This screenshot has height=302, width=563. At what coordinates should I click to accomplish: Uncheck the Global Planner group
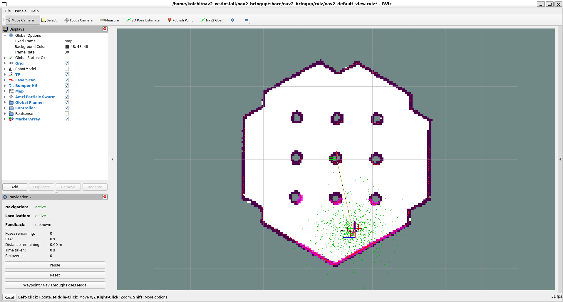67,102
